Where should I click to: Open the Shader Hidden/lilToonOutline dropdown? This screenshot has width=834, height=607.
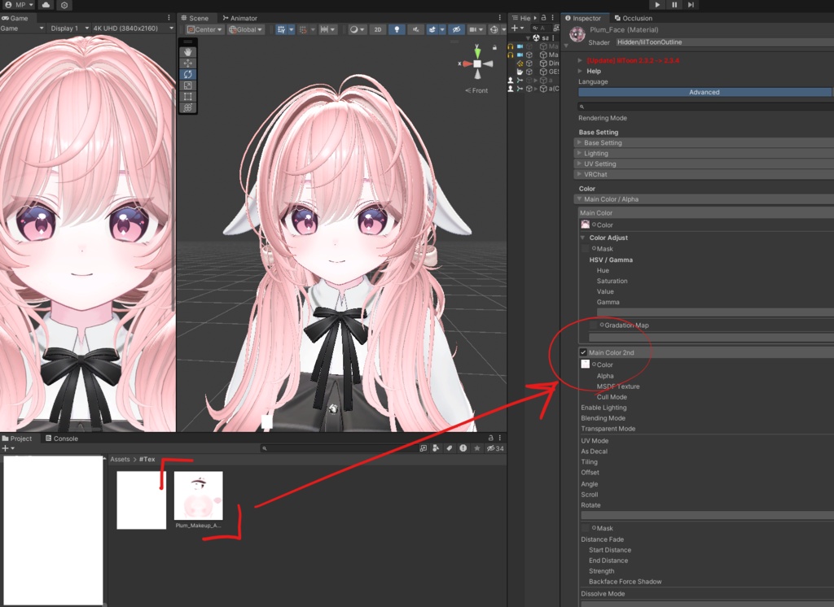[724, 42]
